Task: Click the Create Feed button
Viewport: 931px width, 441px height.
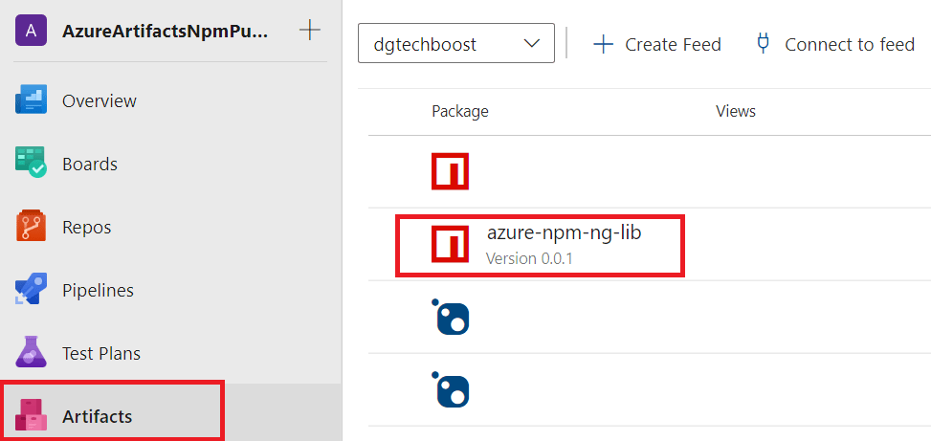Action: [x=657, y=44]
